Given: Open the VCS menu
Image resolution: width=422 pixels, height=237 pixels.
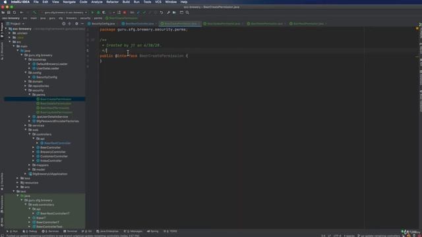Looking at the screenshot, I should 158,2.
